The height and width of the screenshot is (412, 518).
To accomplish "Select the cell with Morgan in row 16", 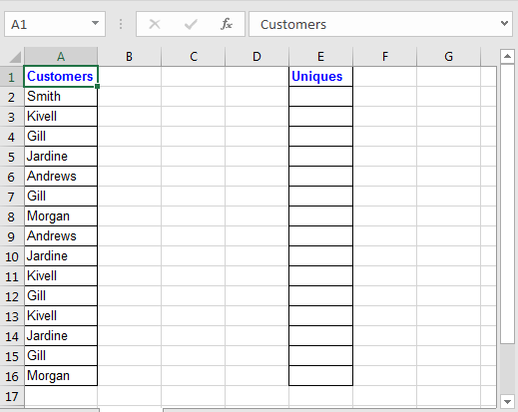I will (x=61, y=376).
